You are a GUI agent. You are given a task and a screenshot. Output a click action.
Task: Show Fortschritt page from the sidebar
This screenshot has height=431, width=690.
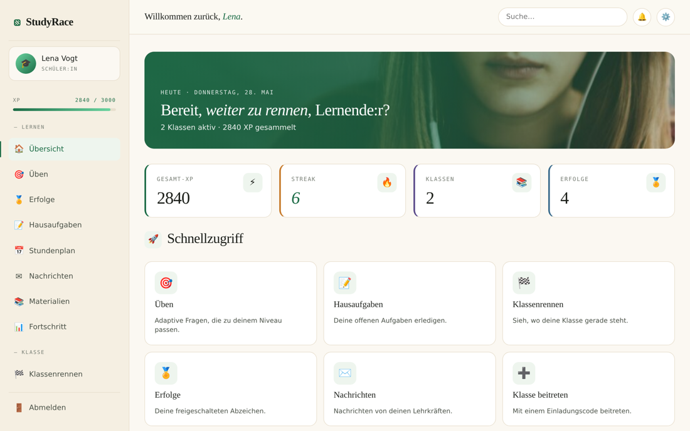tap(64, 327)
